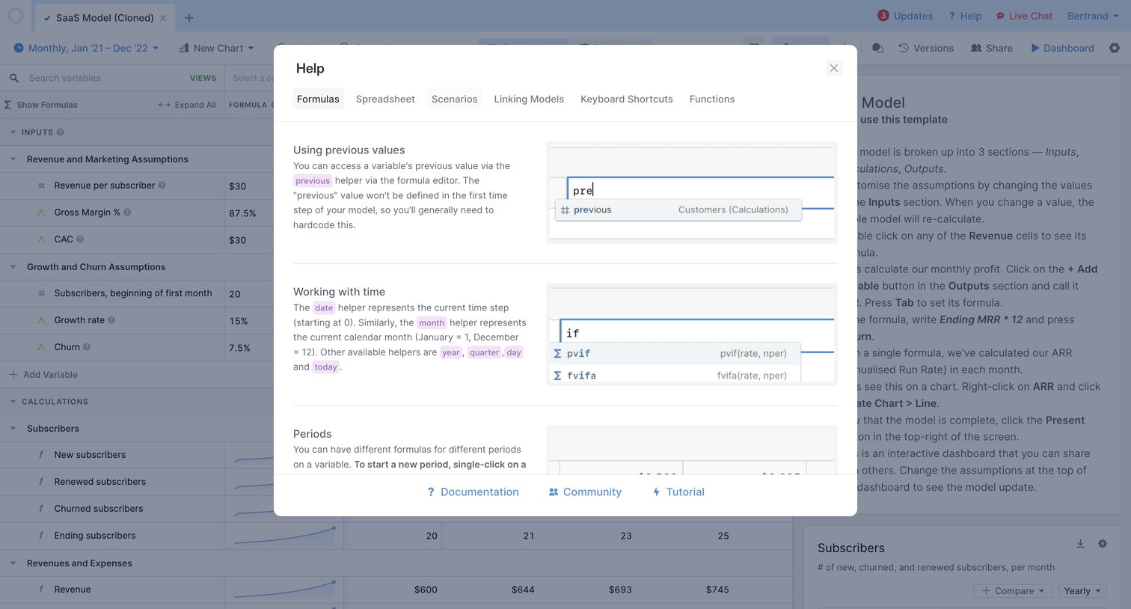Click info icon beside Revenue per subscriber
This screenshot has width=1131, height=609.
162,186
